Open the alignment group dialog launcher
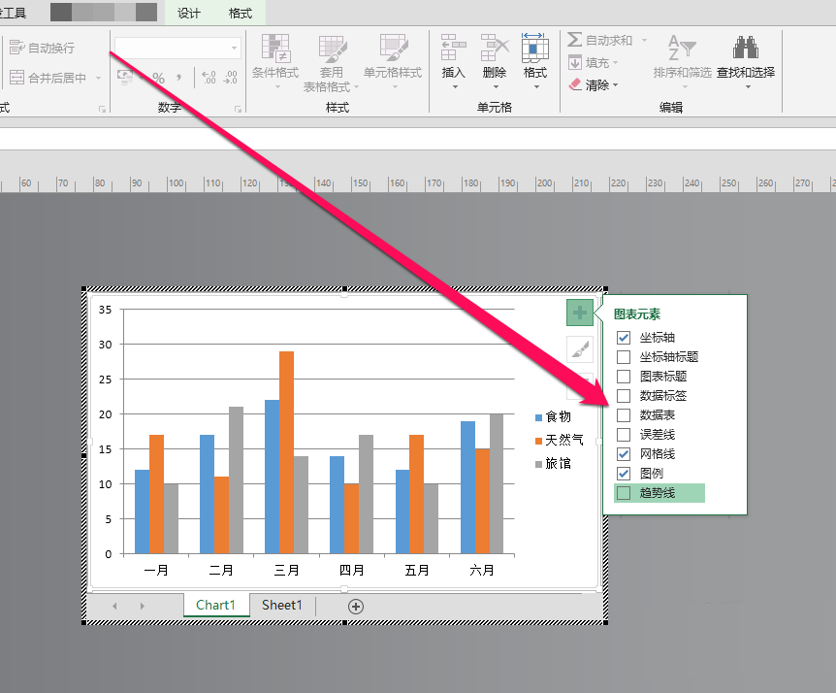Screen dimensions: 836x693 tap(102, 109)
